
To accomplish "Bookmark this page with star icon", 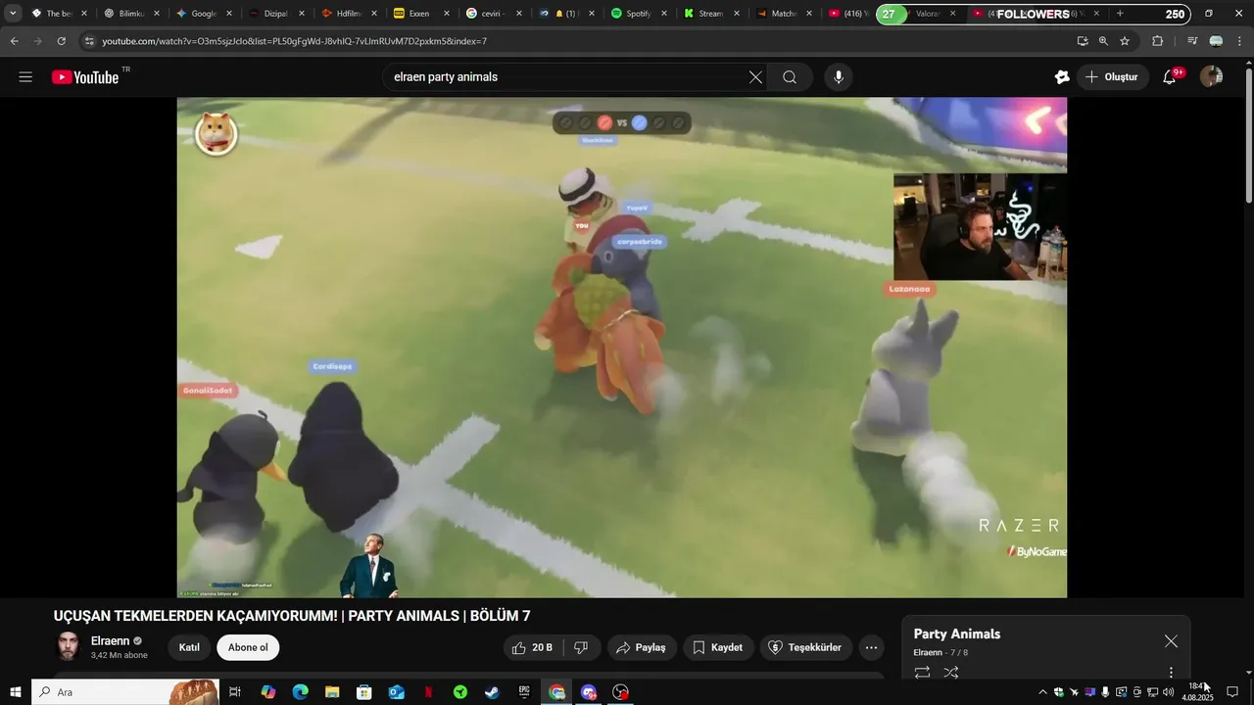I will [1125, 41].
